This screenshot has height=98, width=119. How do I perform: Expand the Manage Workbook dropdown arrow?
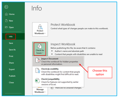pos(45,92)
